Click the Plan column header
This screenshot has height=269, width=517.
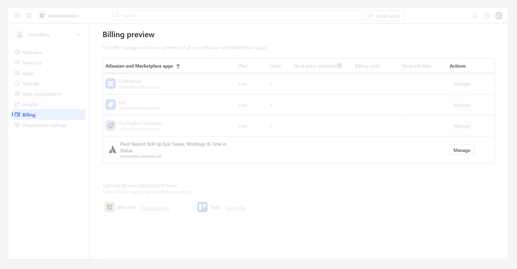(243, 66)
